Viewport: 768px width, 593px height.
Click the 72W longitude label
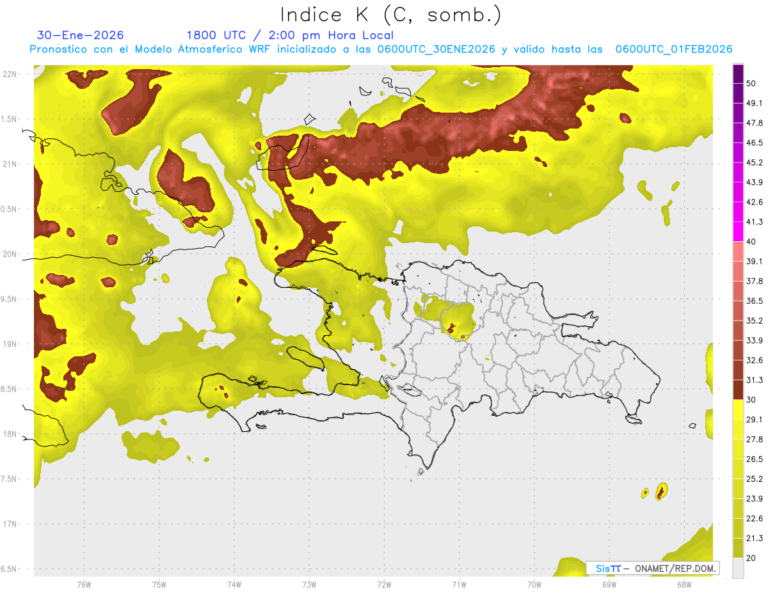point(384,585)
